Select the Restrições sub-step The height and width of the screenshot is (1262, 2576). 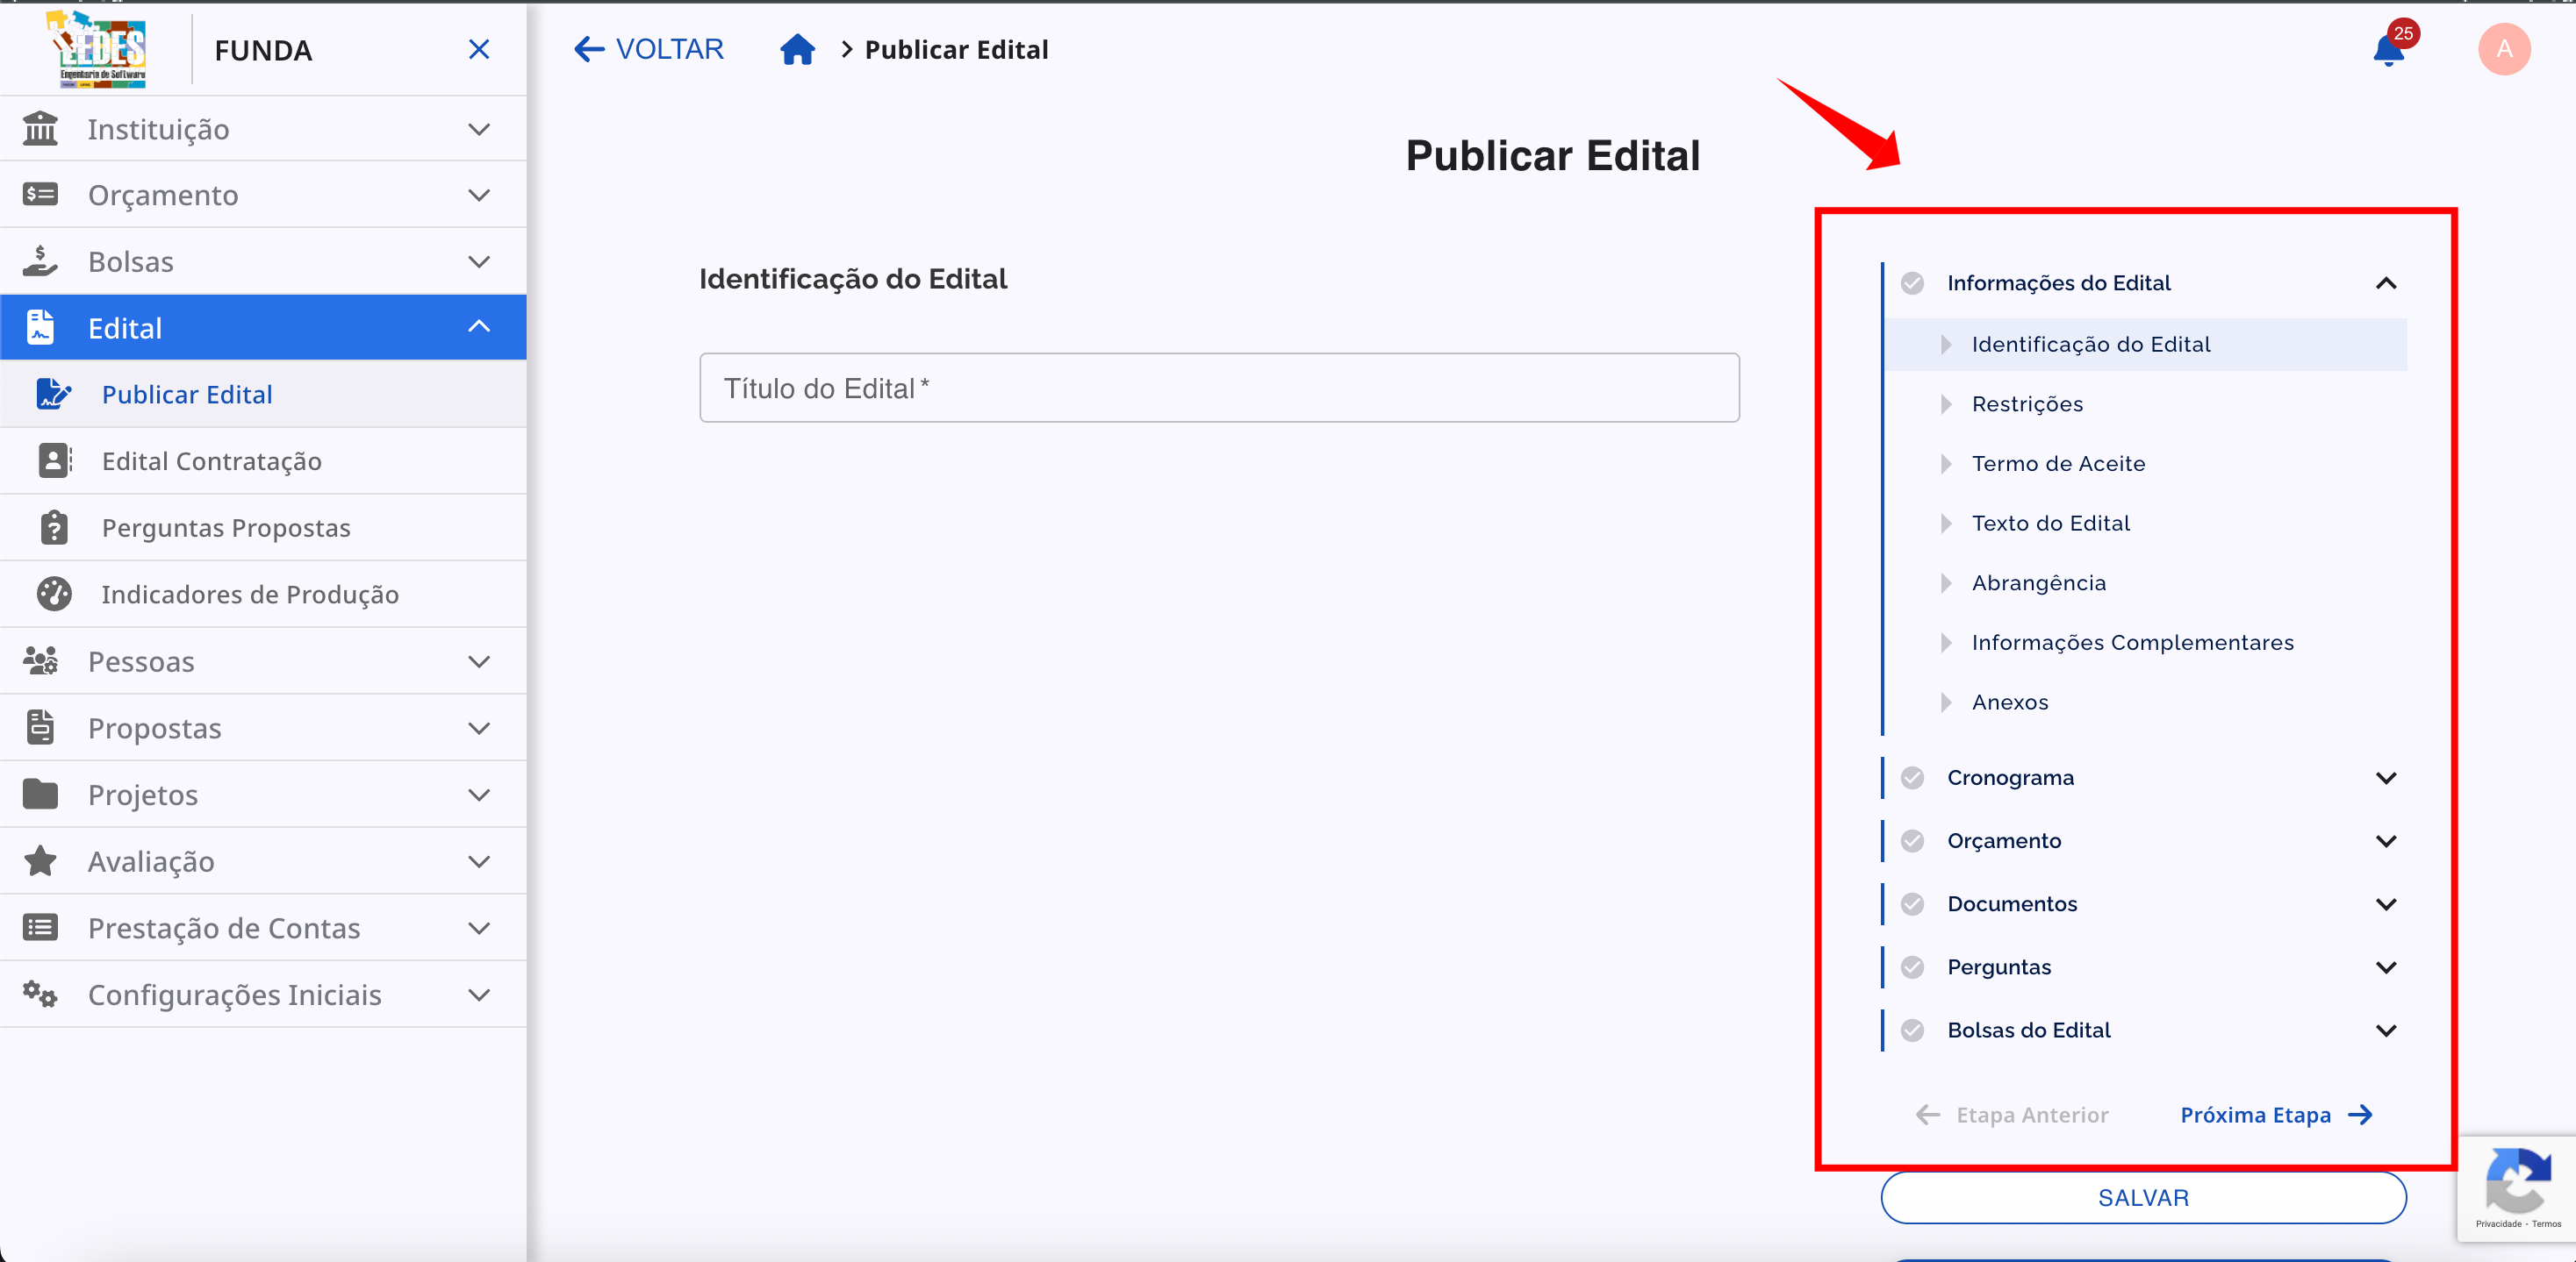(2027, 403)
